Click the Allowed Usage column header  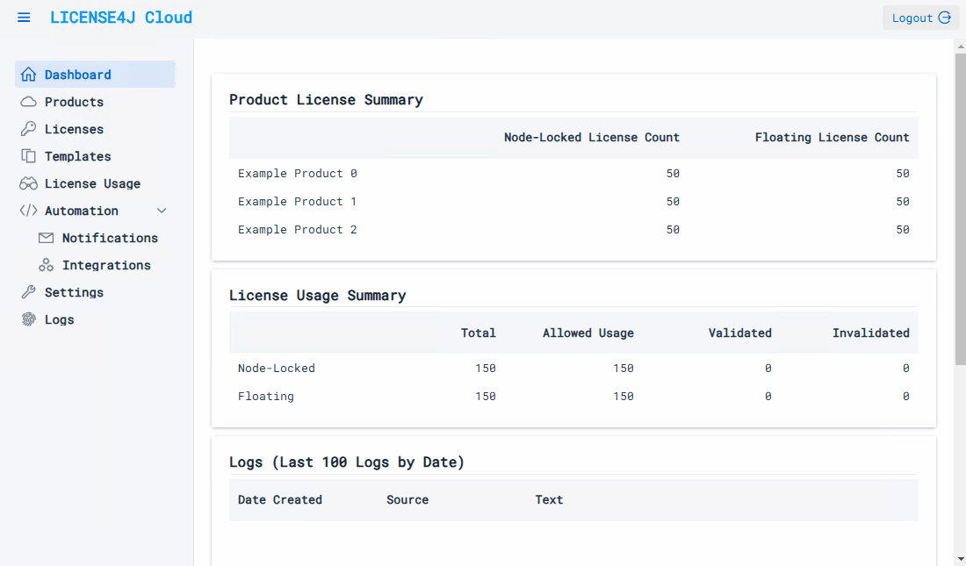588,333
